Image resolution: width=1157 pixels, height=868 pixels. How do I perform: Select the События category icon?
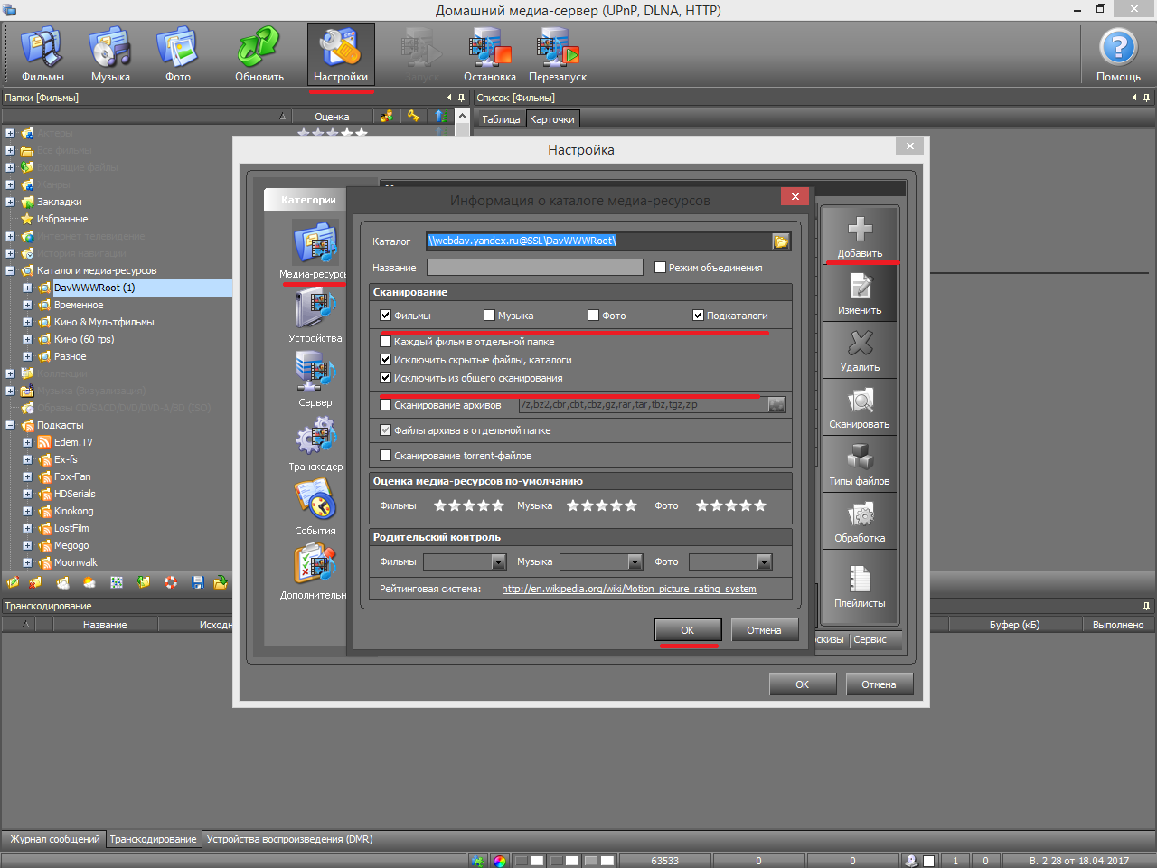(315, 502)
